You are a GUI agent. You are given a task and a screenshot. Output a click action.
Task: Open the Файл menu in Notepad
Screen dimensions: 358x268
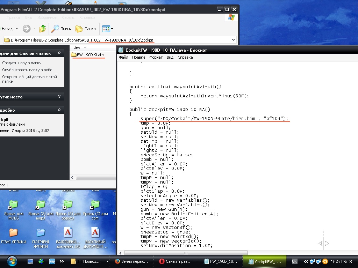pos(123,57)
